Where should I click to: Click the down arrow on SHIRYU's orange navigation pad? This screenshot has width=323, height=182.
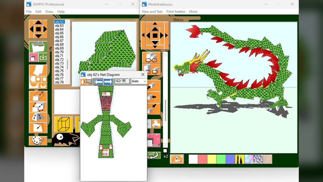pos(38,36)
